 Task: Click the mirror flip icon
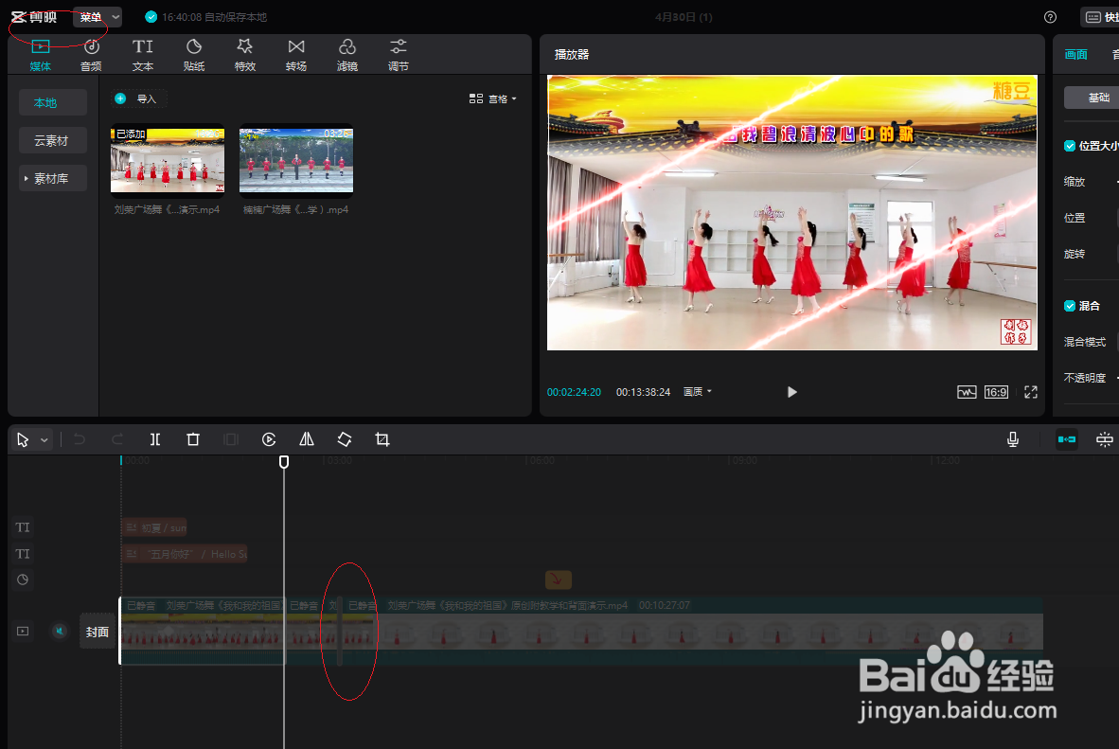tap(307, 439)
